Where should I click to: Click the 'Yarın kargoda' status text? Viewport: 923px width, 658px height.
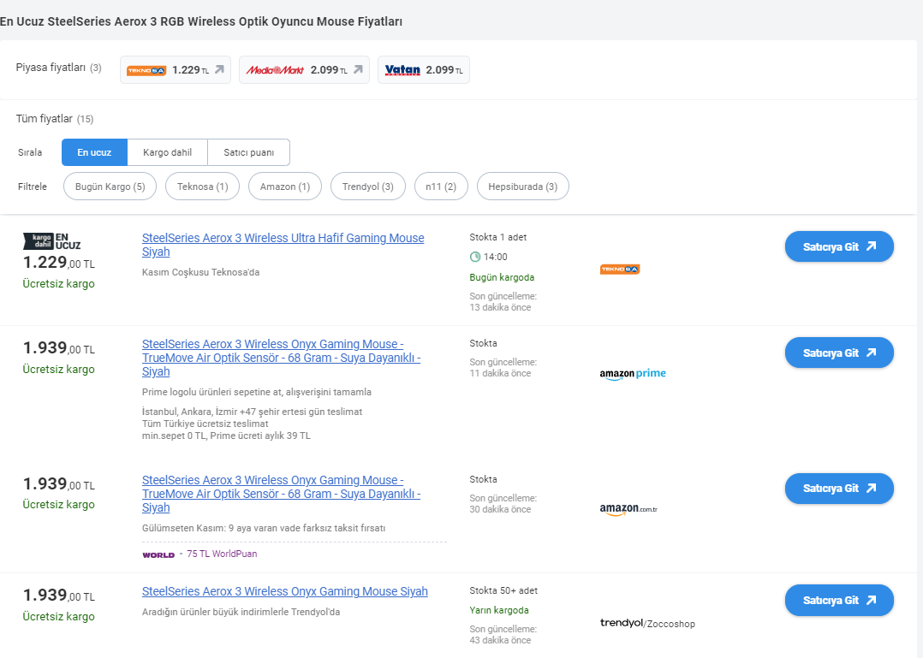point(499,610)
